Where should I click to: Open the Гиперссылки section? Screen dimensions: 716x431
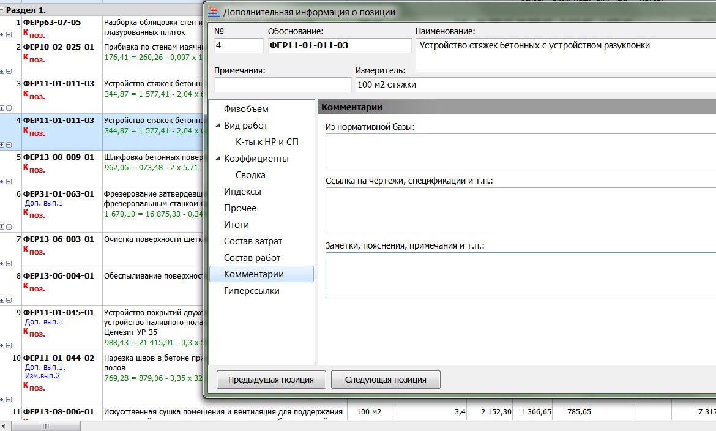[252, 291]
